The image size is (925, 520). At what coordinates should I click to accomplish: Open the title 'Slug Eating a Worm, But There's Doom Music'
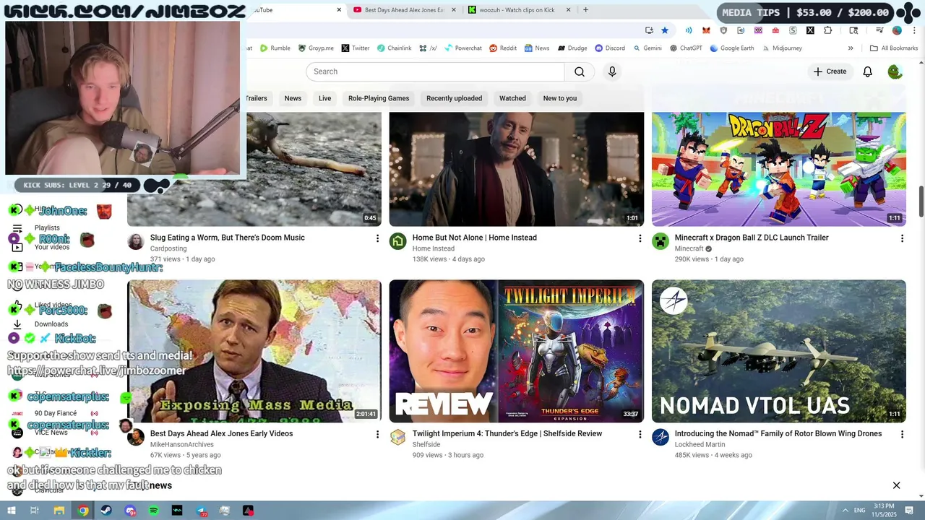coord(228,238)
